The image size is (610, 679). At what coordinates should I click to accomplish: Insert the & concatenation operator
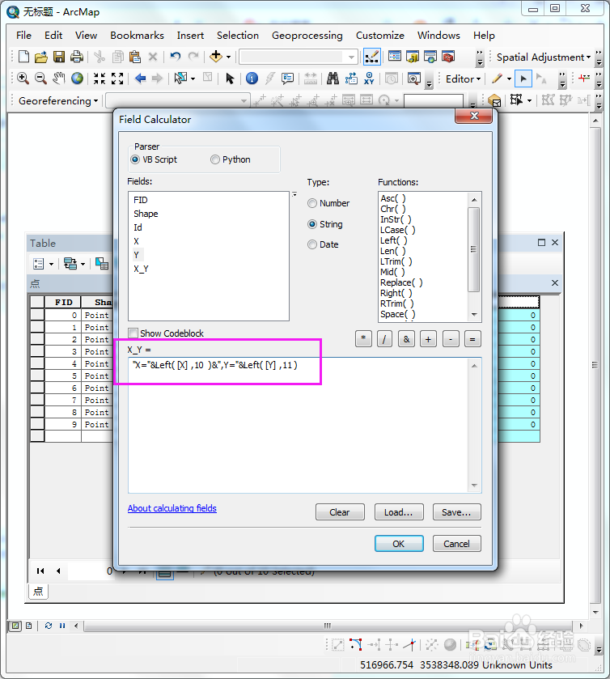(406, 340)
